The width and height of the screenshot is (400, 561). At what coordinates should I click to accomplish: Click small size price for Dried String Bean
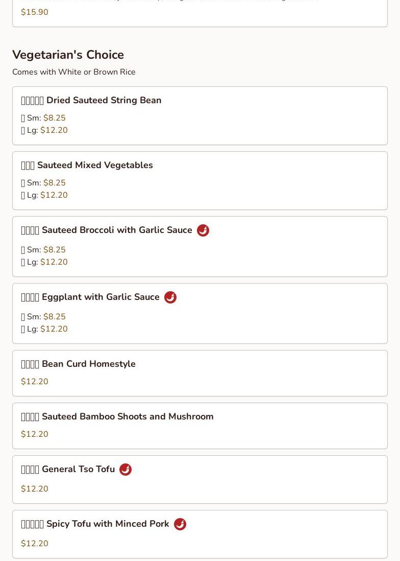click(55, 118)
